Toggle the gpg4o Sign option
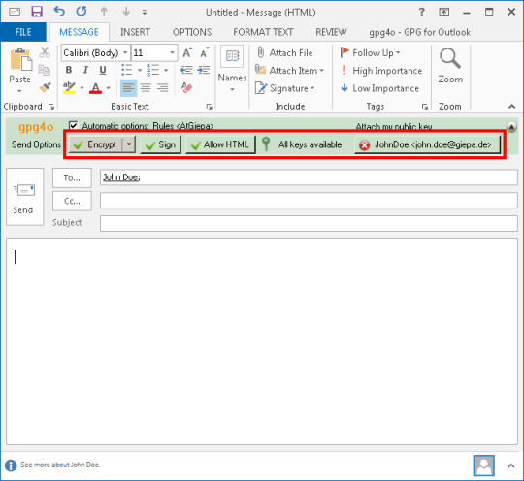The image size is (524, 481). [161, 144]
